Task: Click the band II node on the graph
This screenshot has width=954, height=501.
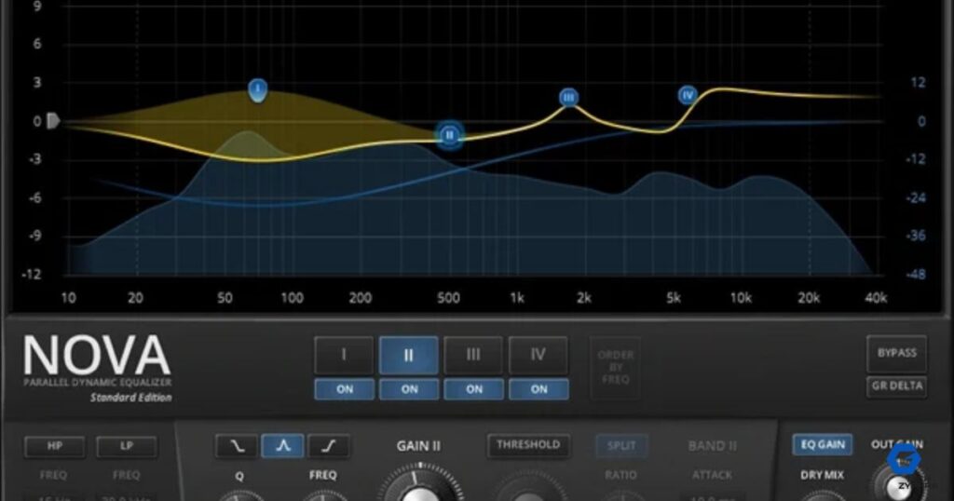Action: pos(450,135)
